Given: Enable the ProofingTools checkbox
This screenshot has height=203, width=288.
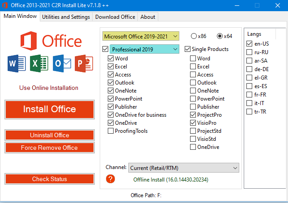Looking at the screenshot, I should click(110, 131).
